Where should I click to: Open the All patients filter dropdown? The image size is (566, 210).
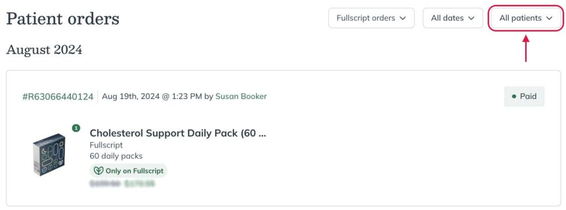(x=526, y=18)
